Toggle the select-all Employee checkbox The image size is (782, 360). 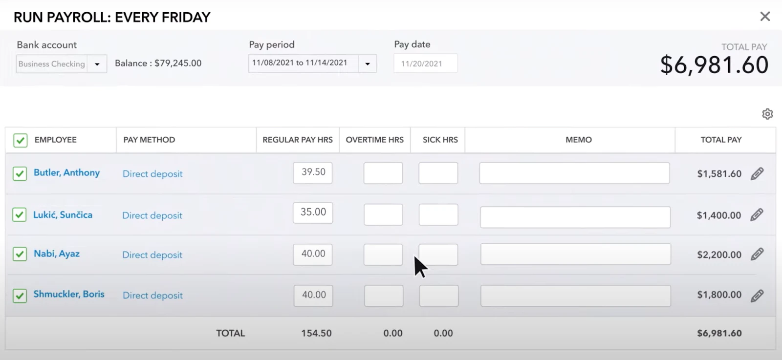[x=20, y=140]
